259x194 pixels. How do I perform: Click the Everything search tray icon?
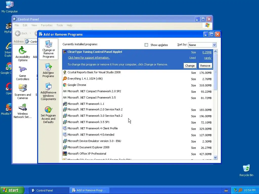tap(240, 190)
